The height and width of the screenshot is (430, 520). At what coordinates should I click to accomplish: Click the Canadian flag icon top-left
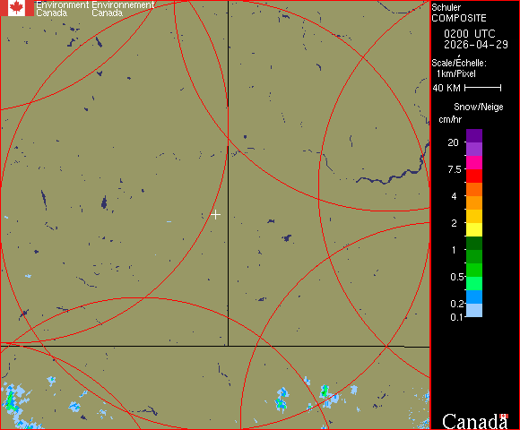16,8
